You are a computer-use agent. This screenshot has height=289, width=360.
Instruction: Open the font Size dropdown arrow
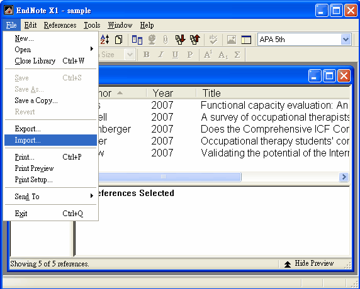[130, 55]
